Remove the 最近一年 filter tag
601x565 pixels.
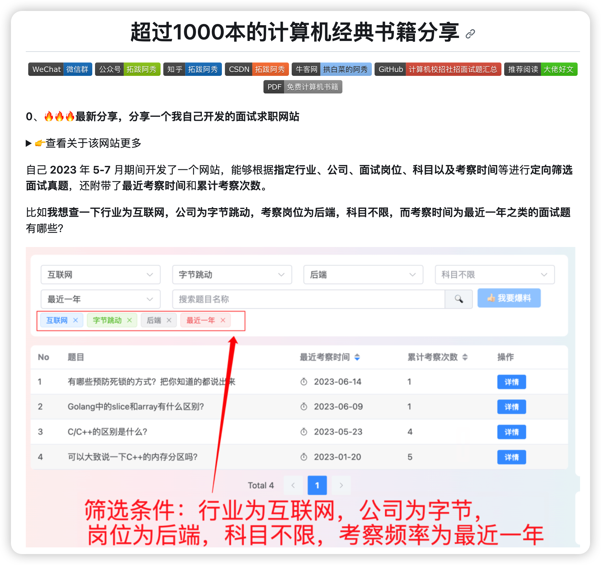point(223,320)
